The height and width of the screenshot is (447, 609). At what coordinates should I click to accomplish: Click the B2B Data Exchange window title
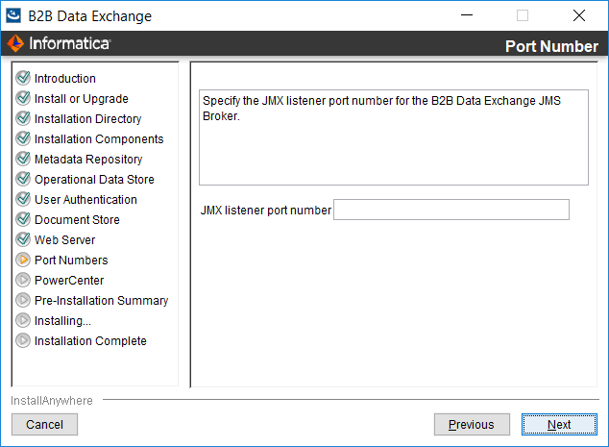click(90, 16)
